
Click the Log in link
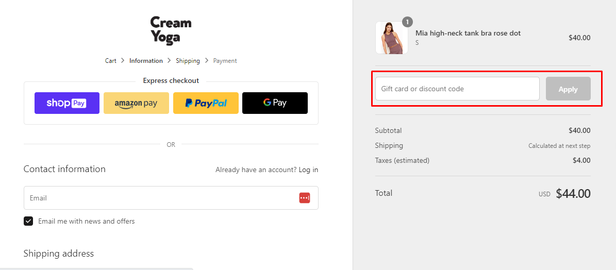tap(308, 170)
